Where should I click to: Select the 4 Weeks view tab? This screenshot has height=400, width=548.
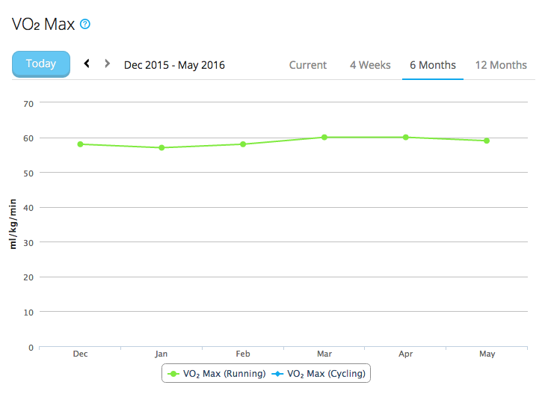click(x=370, y=65)
